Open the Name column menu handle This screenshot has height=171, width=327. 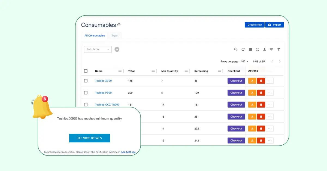[120, 71]
